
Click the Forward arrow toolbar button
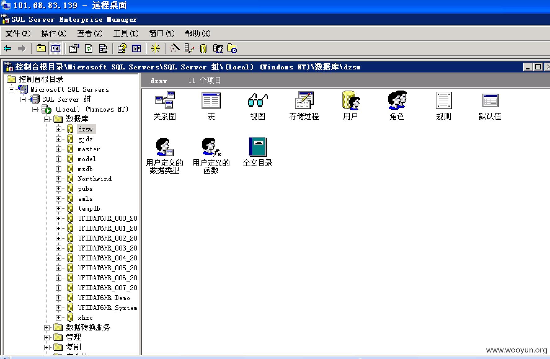tap(22, 48)
